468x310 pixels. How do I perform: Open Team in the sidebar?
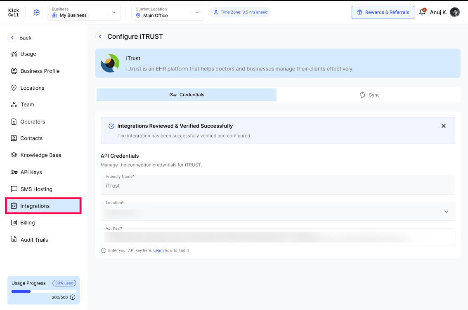[43, 105]
